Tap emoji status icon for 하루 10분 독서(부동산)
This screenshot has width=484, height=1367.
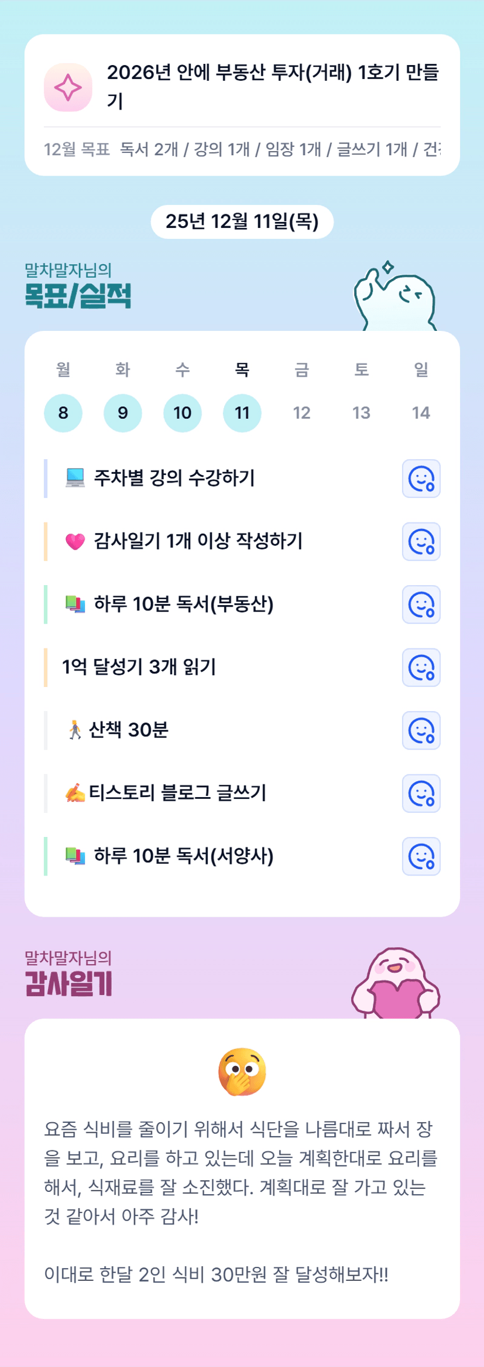[x=421, y=604]
